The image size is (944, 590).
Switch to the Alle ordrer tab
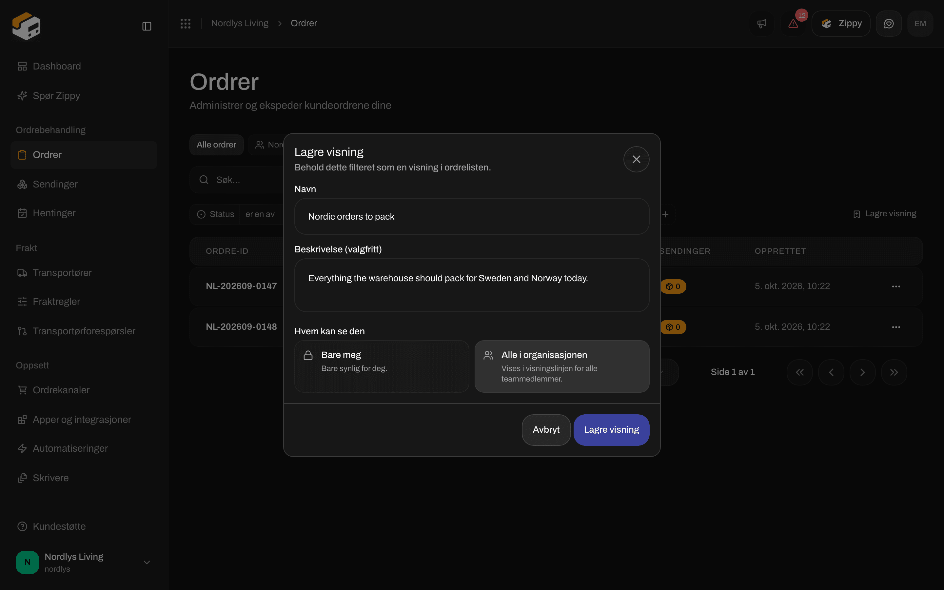pos(216,145)
